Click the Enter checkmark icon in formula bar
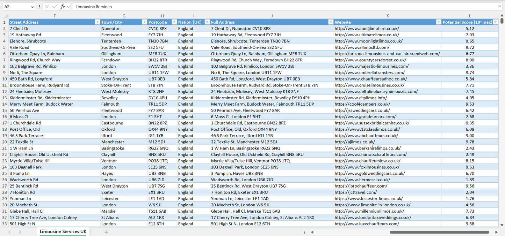Viewport: 505px width, 236px height. click(x=55, y=7)
